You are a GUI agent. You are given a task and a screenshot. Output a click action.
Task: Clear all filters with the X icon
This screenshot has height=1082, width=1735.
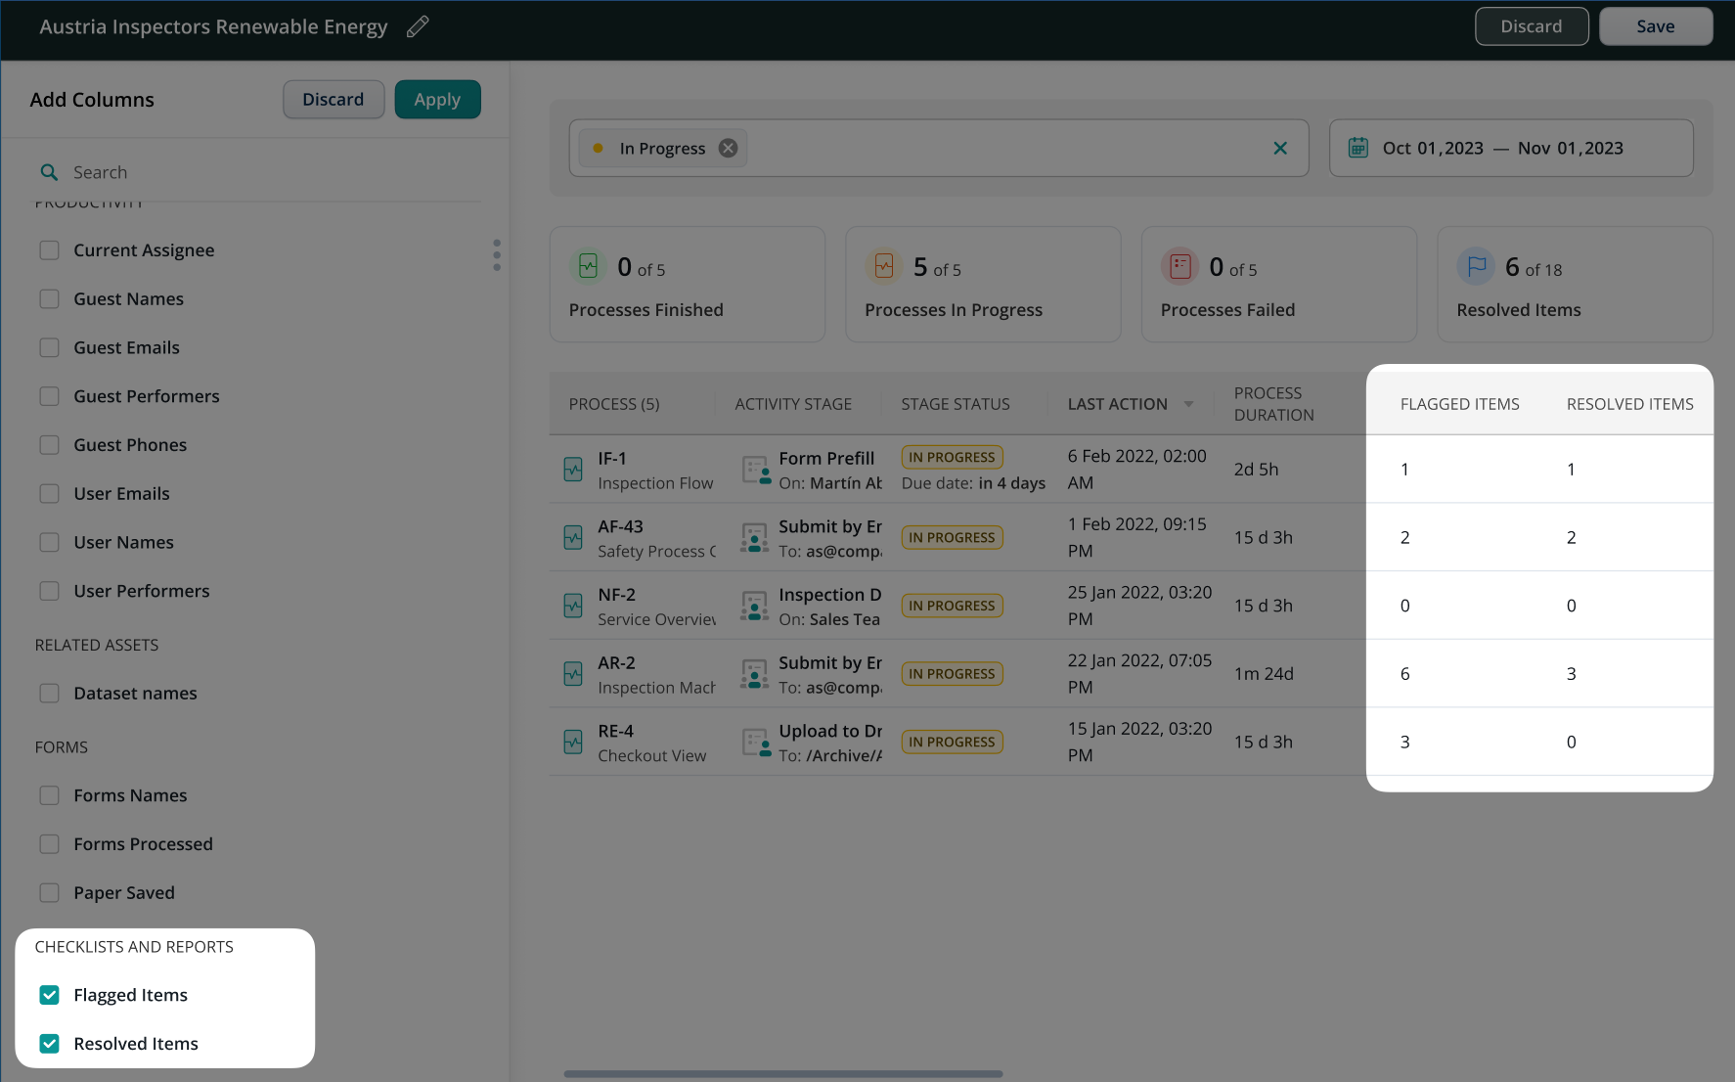1279,148
